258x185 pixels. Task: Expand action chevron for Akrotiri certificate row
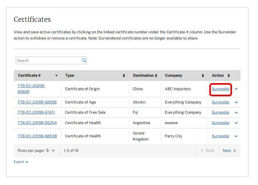tap(236, 102)
